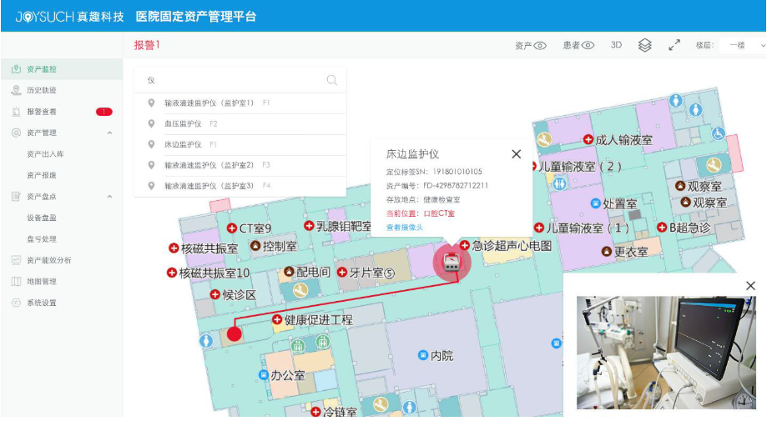The width and height of the screenshot is (767, 421).
Task: Open the map layers icon
Action: click(644, 45)
